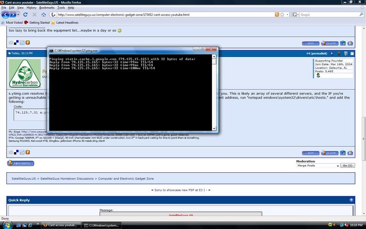
Task: Click Quote button of post #4
Action: tap(330, 153)
